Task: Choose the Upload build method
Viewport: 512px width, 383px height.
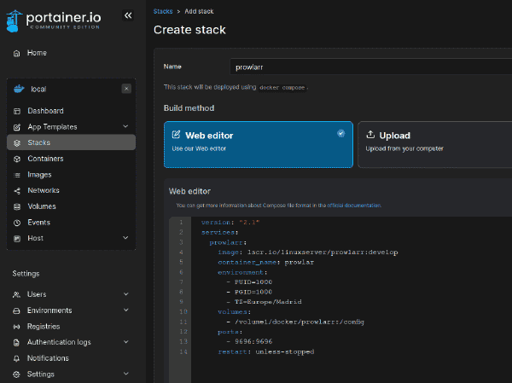Action: coord(435,145)
